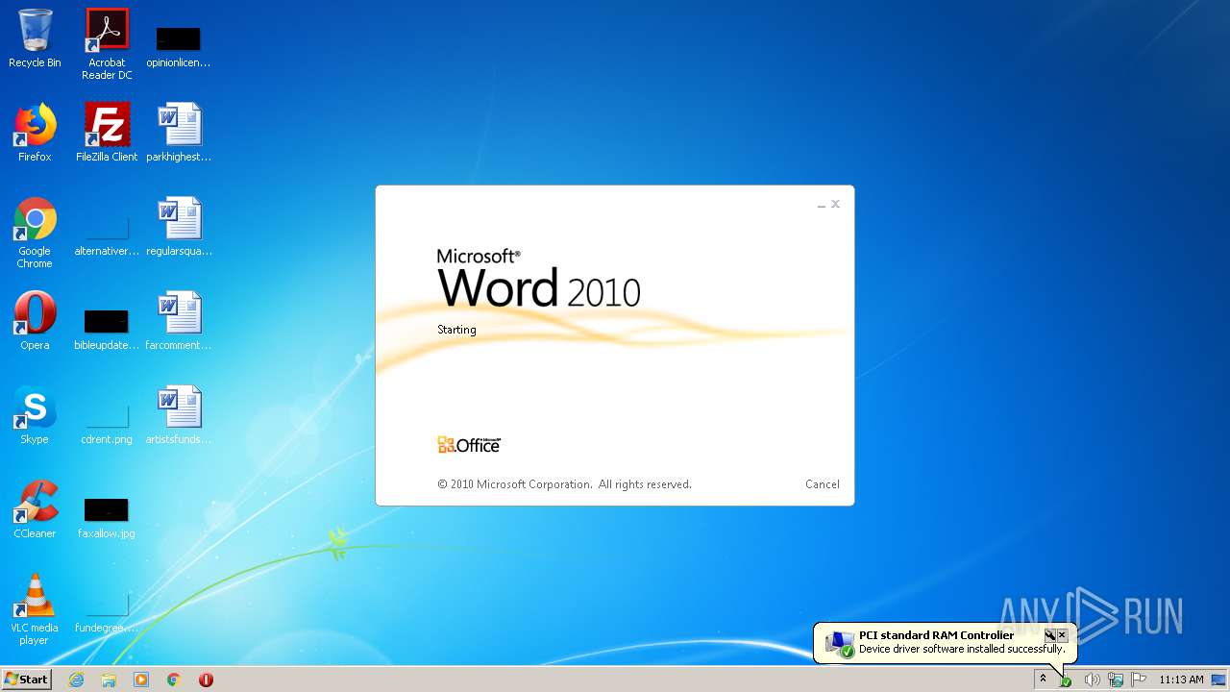Image resolution: width=1230 pixels, height=692 pixels.
Task: Minimize the Word 2010 splash screen
Action: pos(822,205)
